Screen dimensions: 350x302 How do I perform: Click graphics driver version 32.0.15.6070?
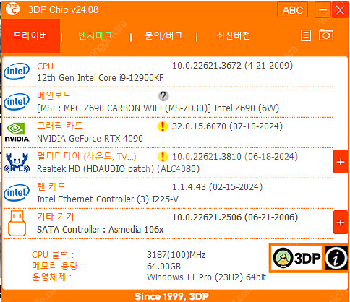pyautogui.click(x=227, y=126)
